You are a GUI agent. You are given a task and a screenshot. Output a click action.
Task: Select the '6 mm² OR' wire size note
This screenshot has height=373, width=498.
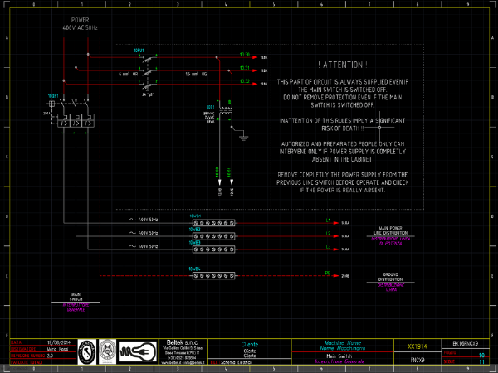[x=129, y=74]
